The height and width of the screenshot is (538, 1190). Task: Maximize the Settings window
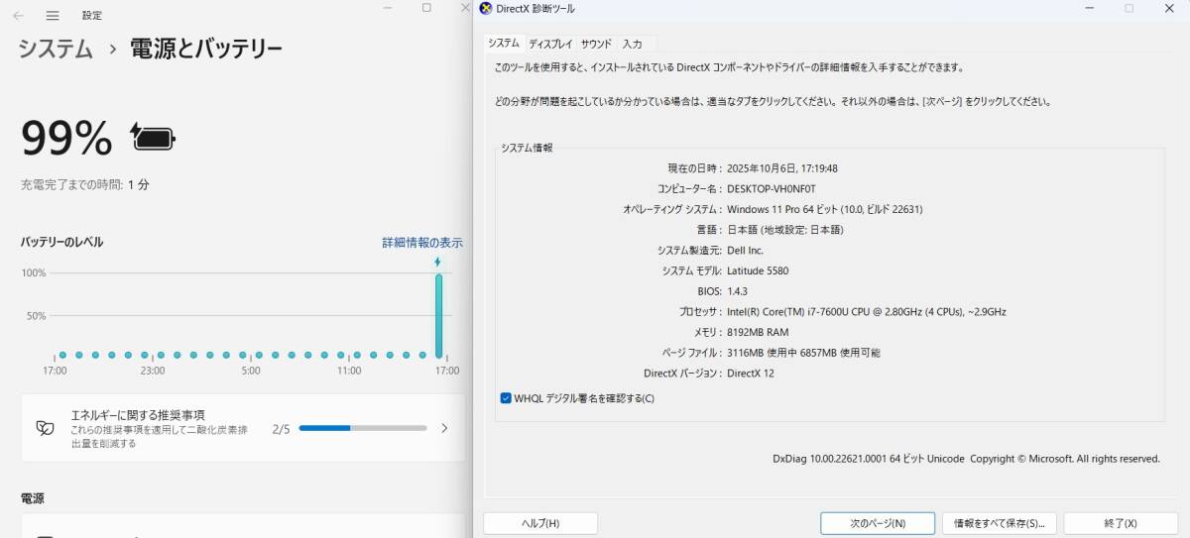[426, 8]
